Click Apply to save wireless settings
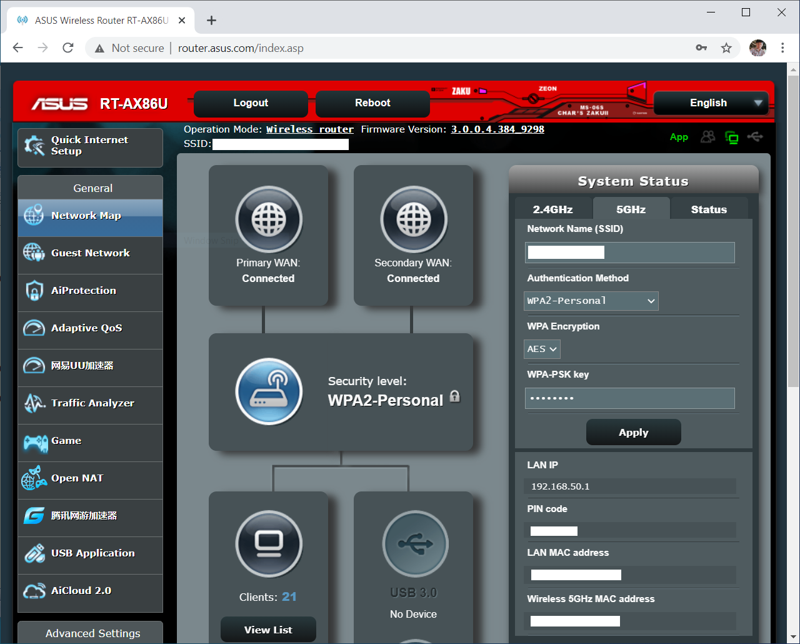 click(634, 432)
